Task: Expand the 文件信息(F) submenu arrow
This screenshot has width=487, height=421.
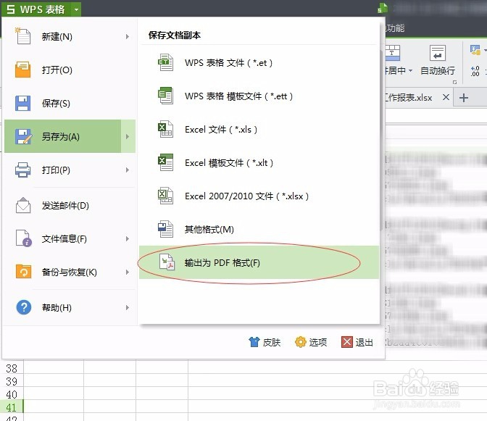Action: (x=128, y=238)
